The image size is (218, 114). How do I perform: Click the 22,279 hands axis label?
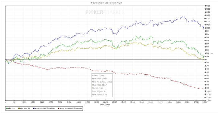(x=160, y=102)
